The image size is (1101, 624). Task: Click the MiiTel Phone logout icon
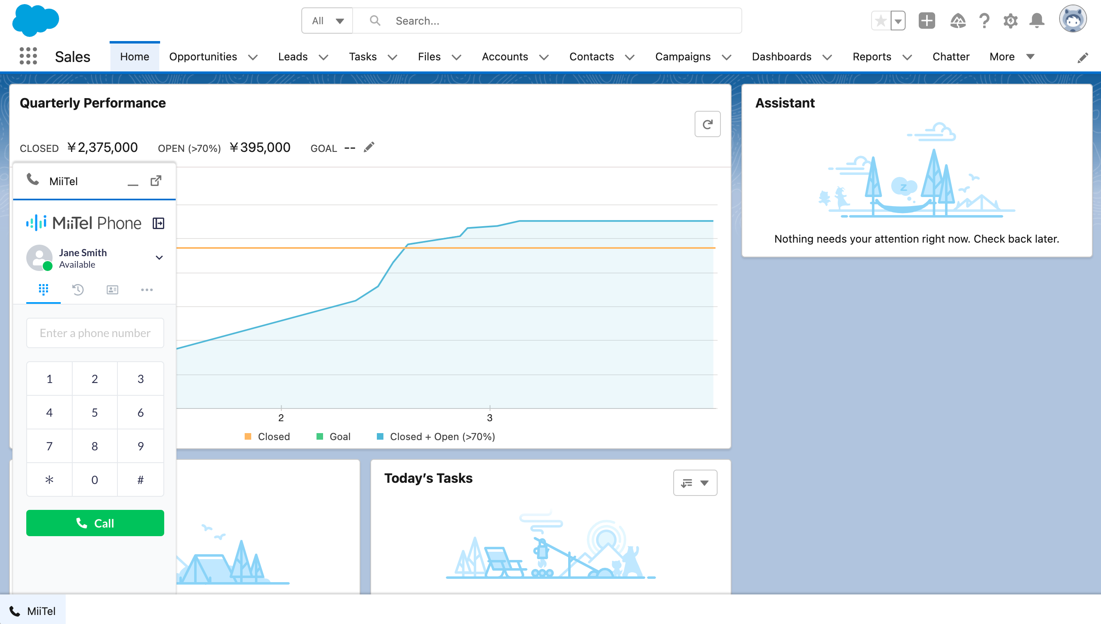pyautogui.click(x=158, y=223)
